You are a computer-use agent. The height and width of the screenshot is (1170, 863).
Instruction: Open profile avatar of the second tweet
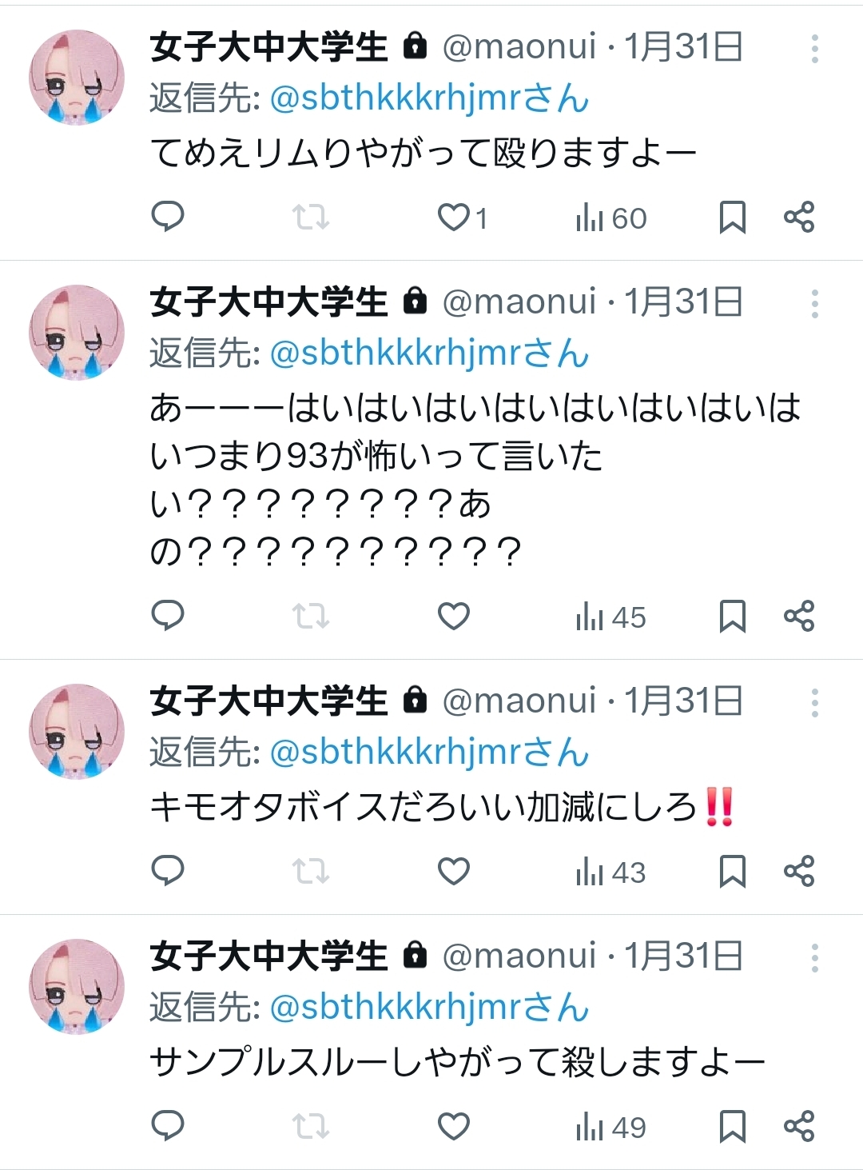click(x=77, y=332)
